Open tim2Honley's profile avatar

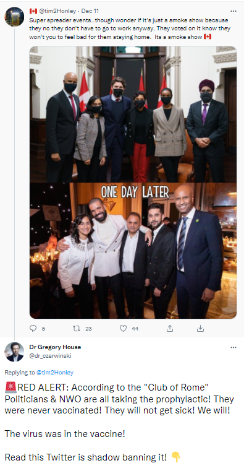(14, 17)
